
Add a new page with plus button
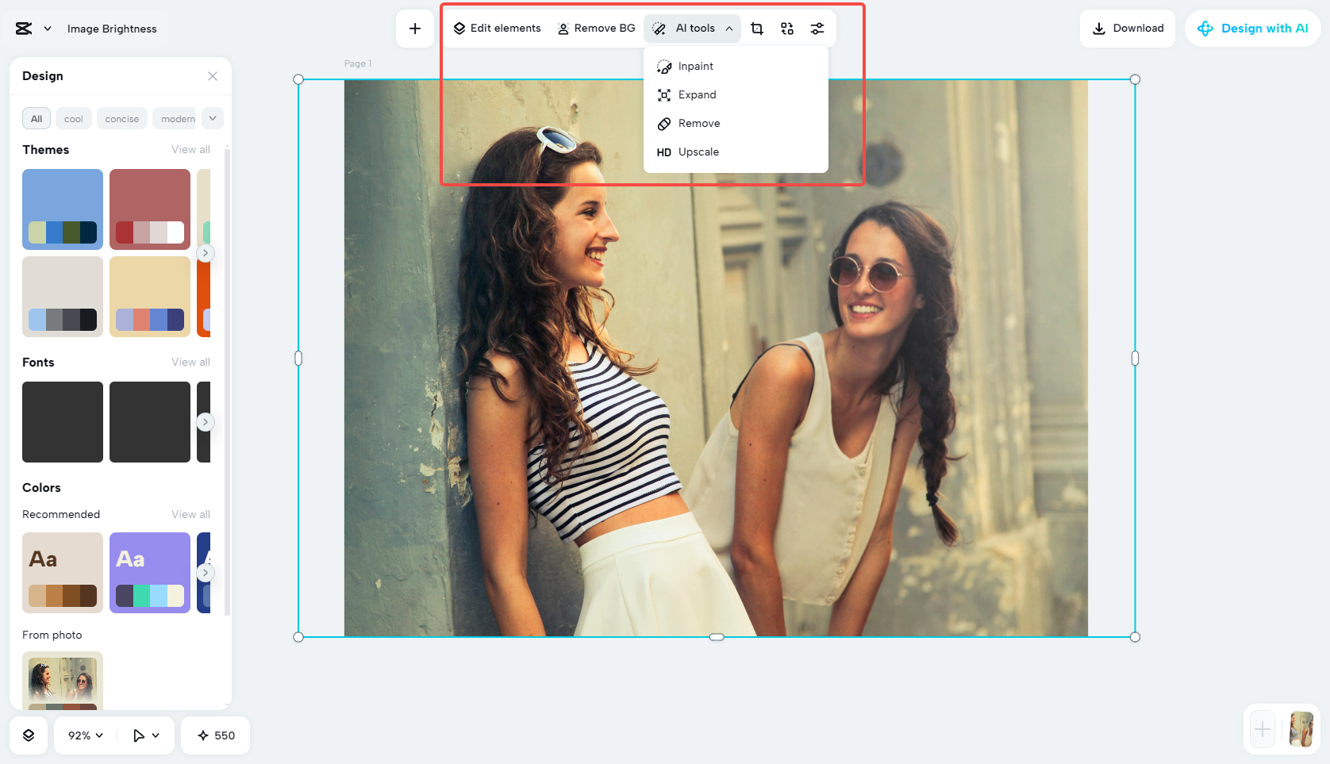click(x=1263, y=729)
